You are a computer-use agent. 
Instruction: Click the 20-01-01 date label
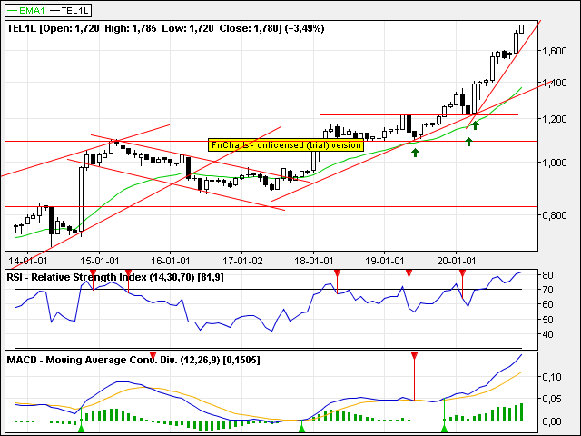tap(457, 261)
